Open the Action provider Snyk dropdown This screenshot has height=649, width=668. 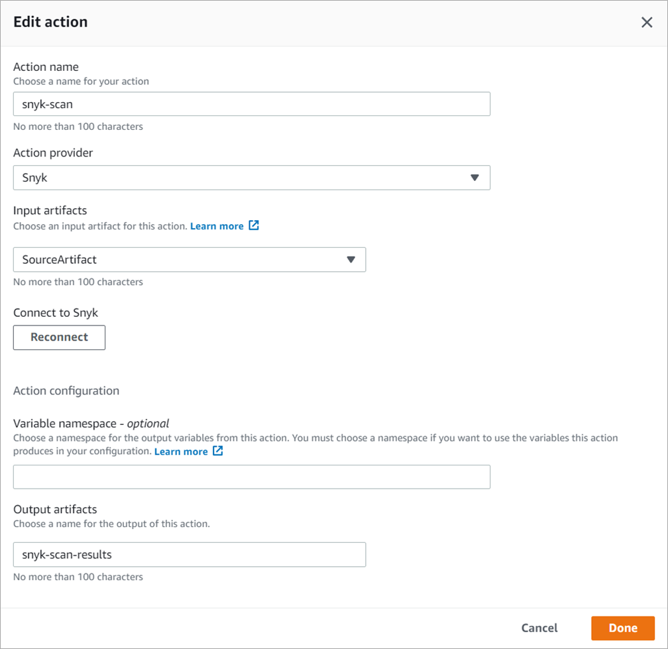251,178
